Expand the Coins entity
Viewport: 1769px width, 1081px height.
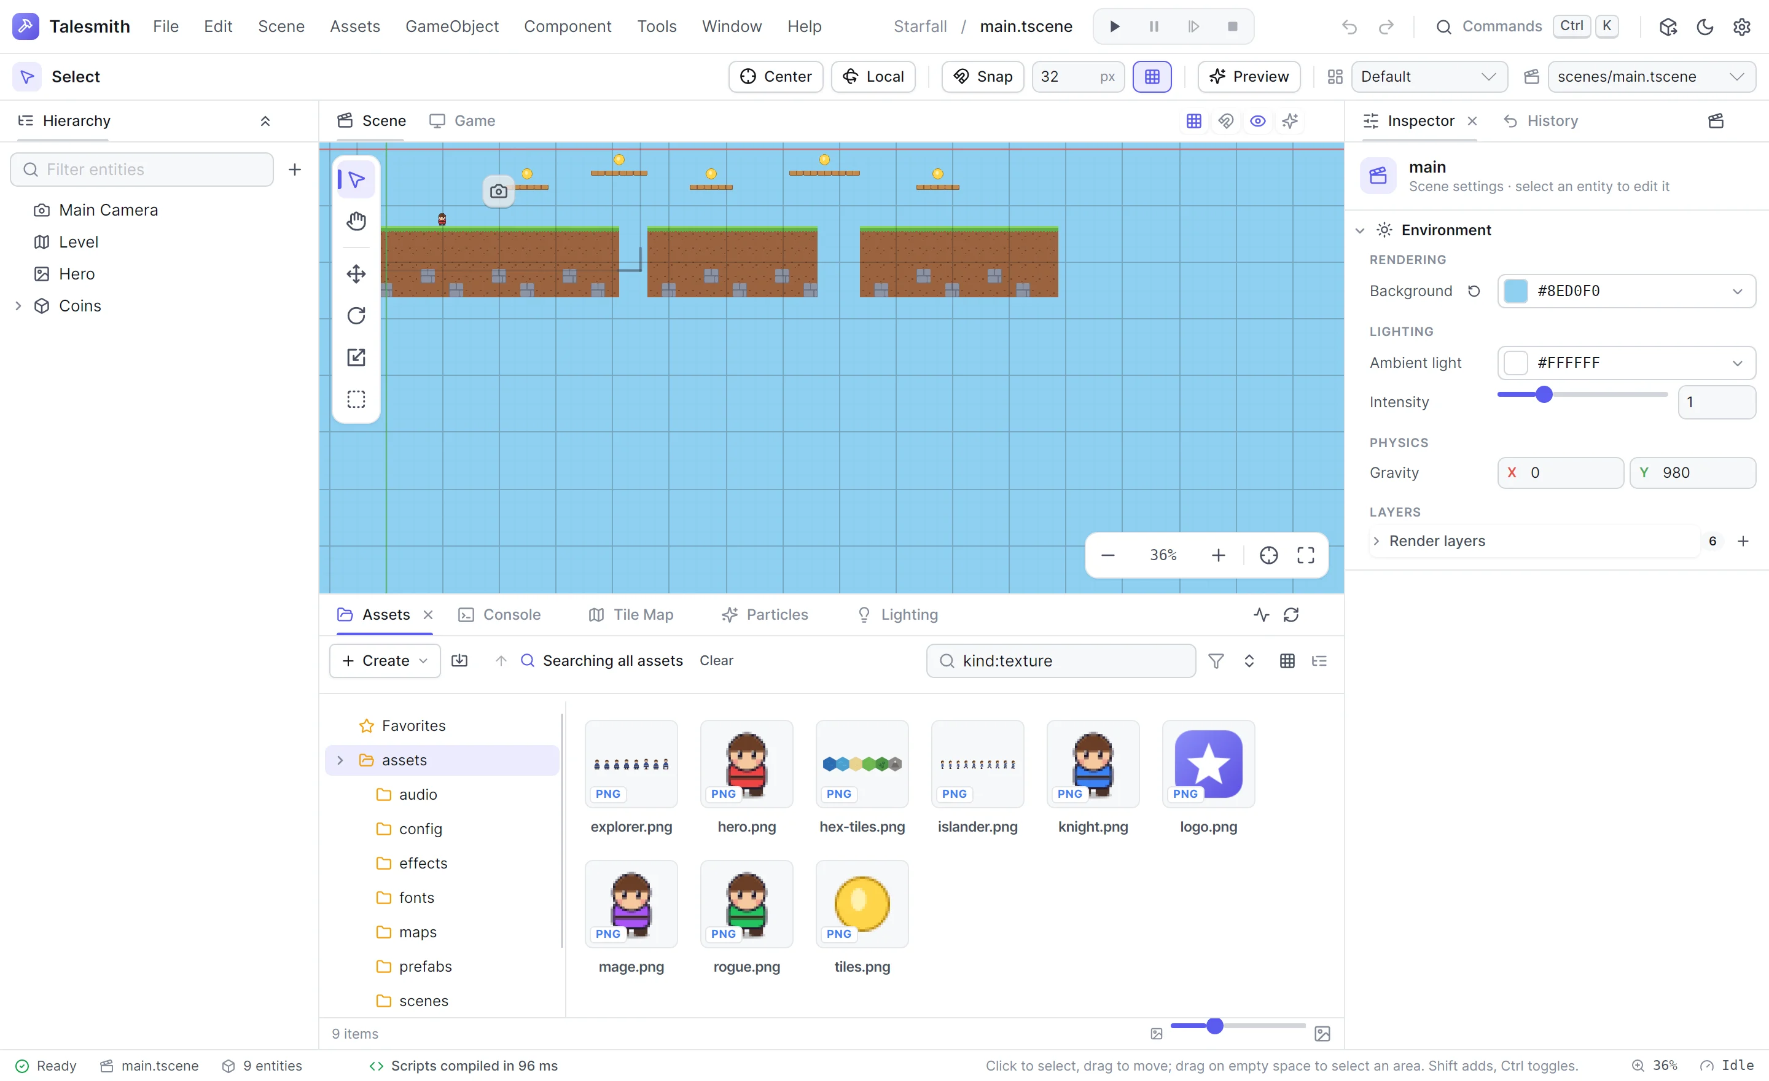tap(18, 306)
